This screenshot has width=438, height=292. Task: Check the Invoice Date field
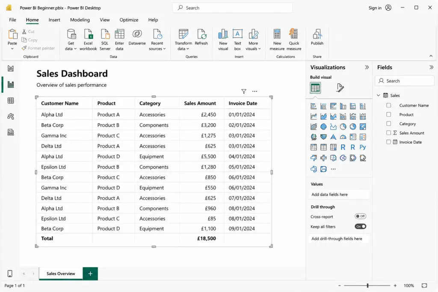click(x=388, y=142)
